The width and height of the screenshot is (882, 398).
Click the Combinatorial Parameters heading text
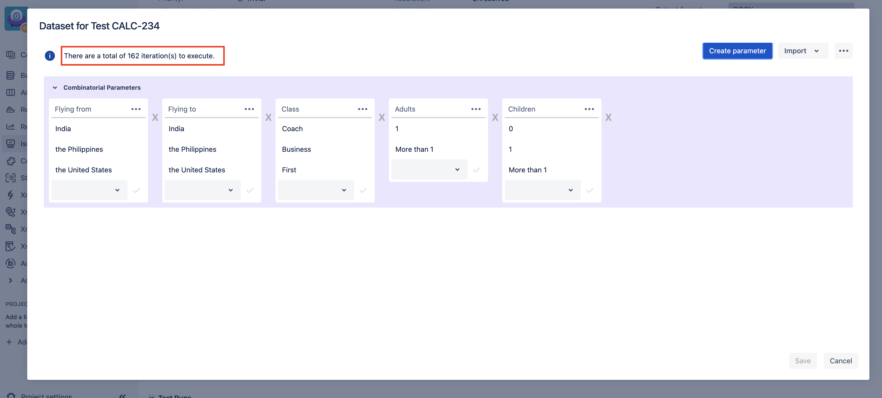102,87
